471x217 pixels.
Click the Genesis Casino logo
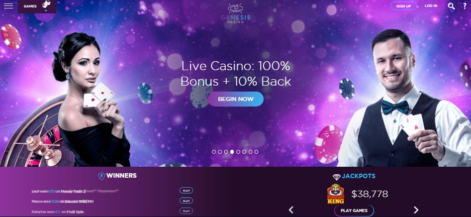pyautogui.click(x=236, y=13)
